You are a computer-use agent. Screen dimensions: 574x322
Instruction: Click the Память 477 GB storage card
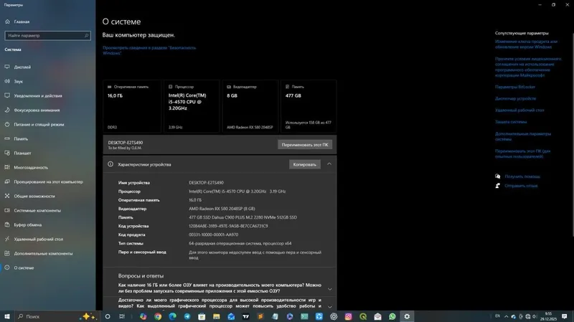click(309, 106)
